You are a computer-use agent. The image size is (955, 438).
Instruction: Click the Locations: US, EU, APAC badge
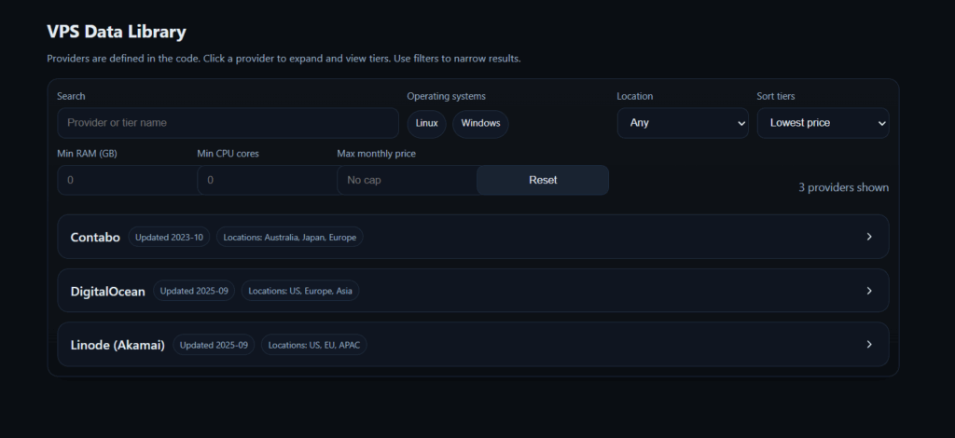(x=314, y=345)
